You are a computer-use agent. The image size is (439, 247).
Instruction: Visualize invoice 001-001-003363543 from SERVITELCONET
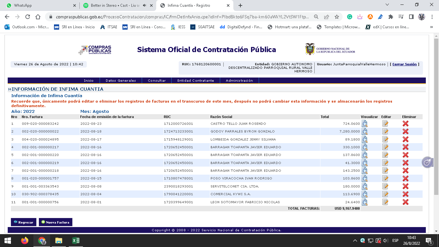point(364,187)
